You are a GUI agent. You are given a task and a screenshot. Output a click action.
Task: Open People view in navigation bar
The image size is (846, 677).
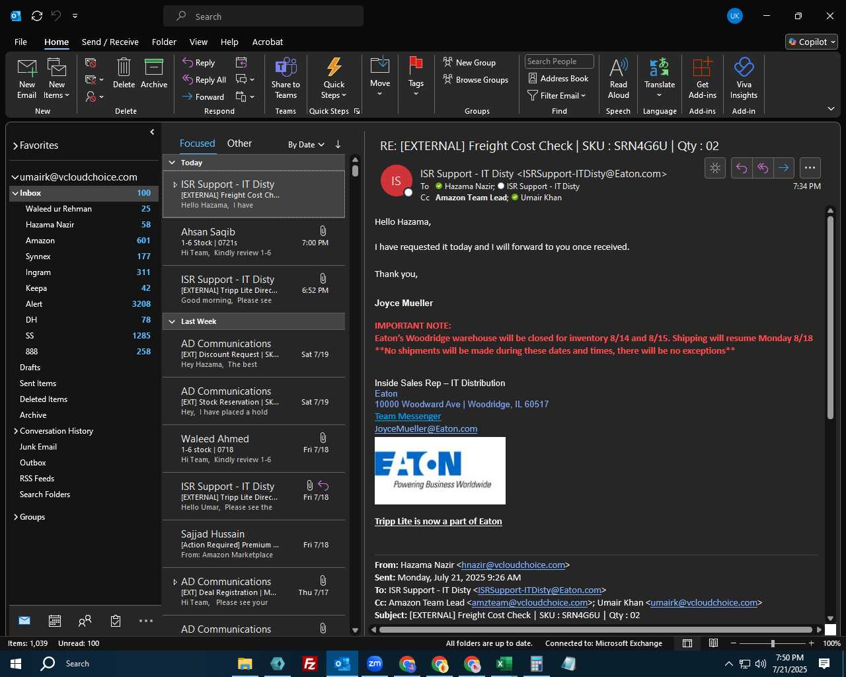(x=85, y=620)
